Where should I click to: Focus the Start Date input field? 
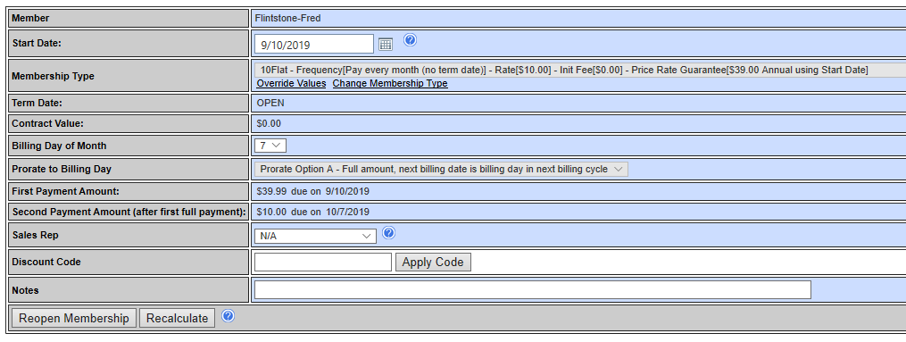tap(313, 44)
